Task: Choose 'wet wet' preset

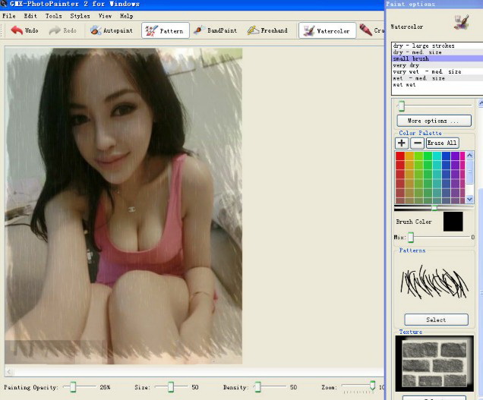Action: 437,85
